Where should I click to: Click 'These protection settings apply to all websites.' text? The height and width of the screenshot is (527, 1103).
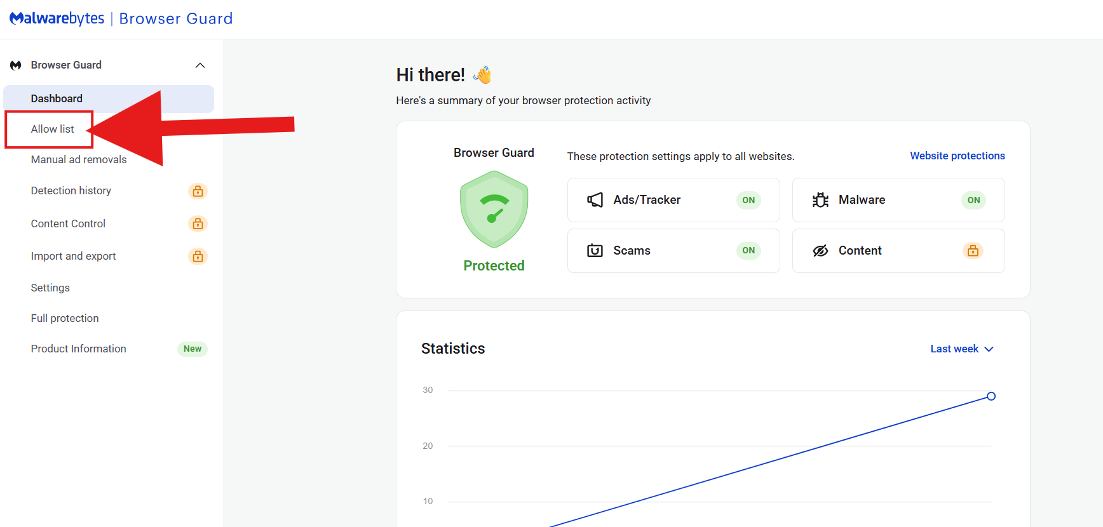(680, 156)
